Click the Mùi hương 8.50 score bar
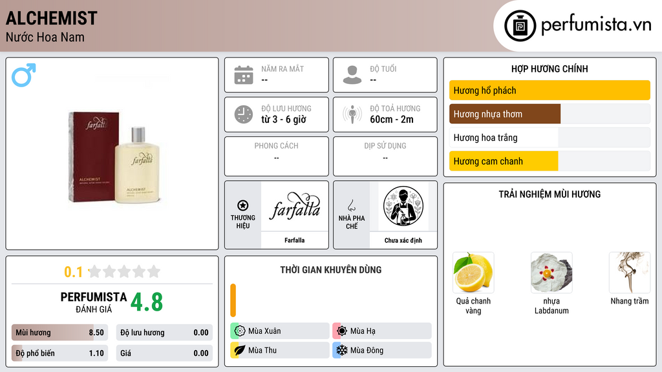Screen dimensions: 662x372 click(x=59, y=333)
